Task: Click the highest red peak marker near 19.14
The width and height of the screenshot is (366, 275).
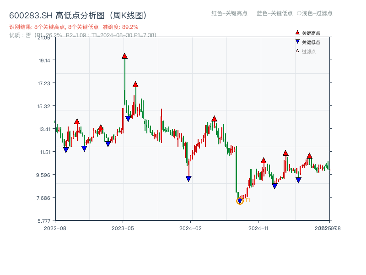Action: [124, 56]
